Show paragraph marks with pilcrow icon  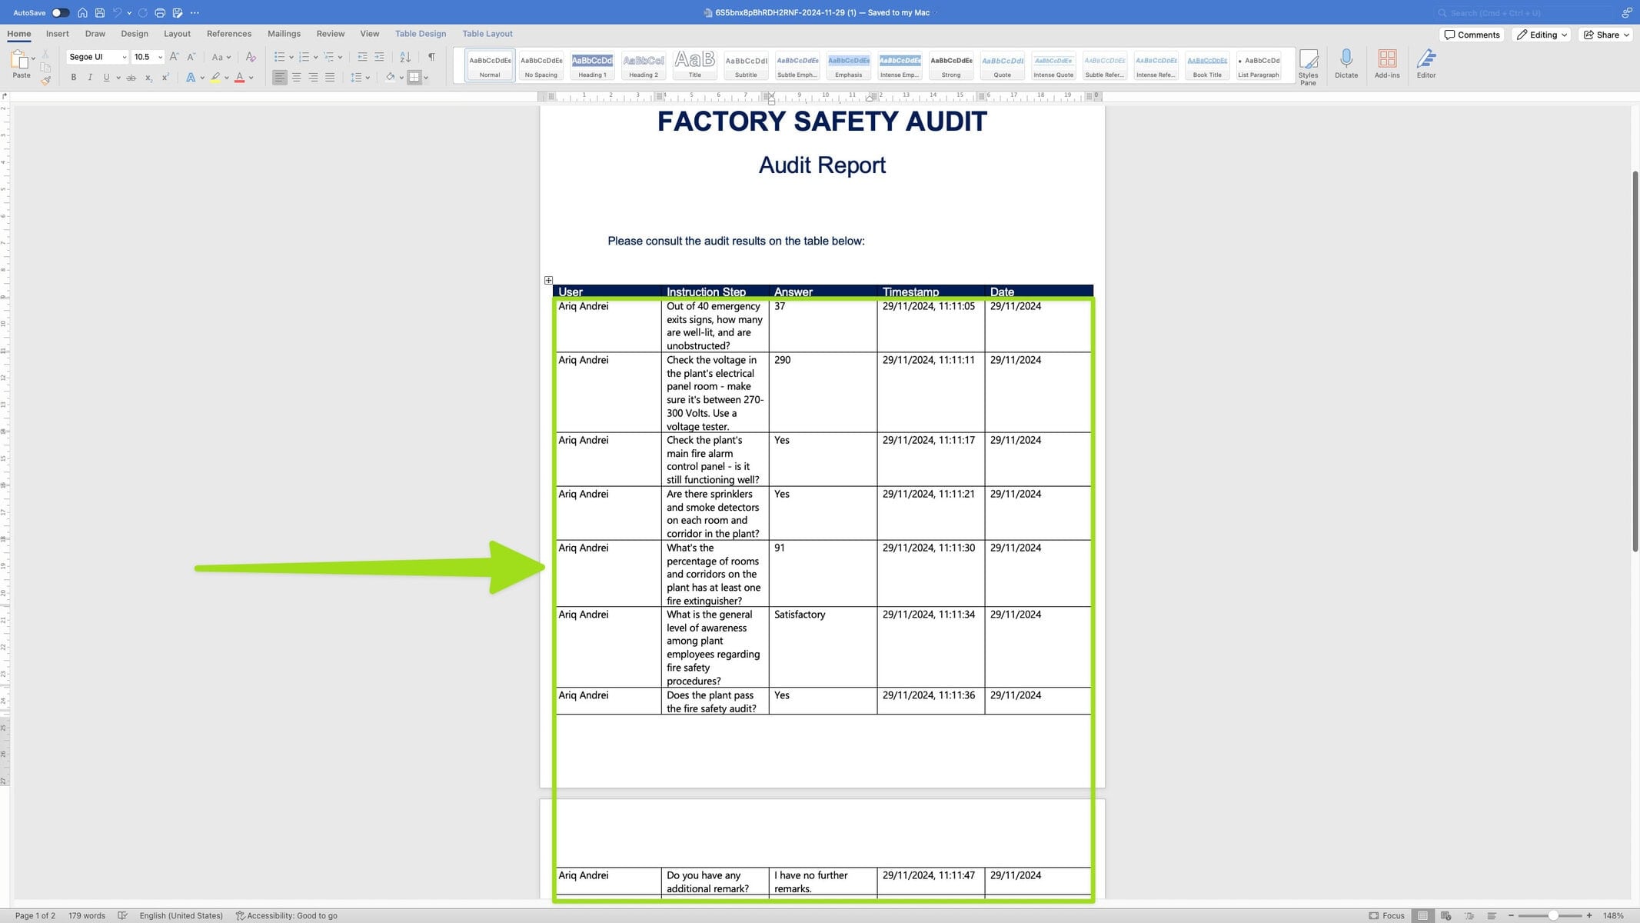431,57
